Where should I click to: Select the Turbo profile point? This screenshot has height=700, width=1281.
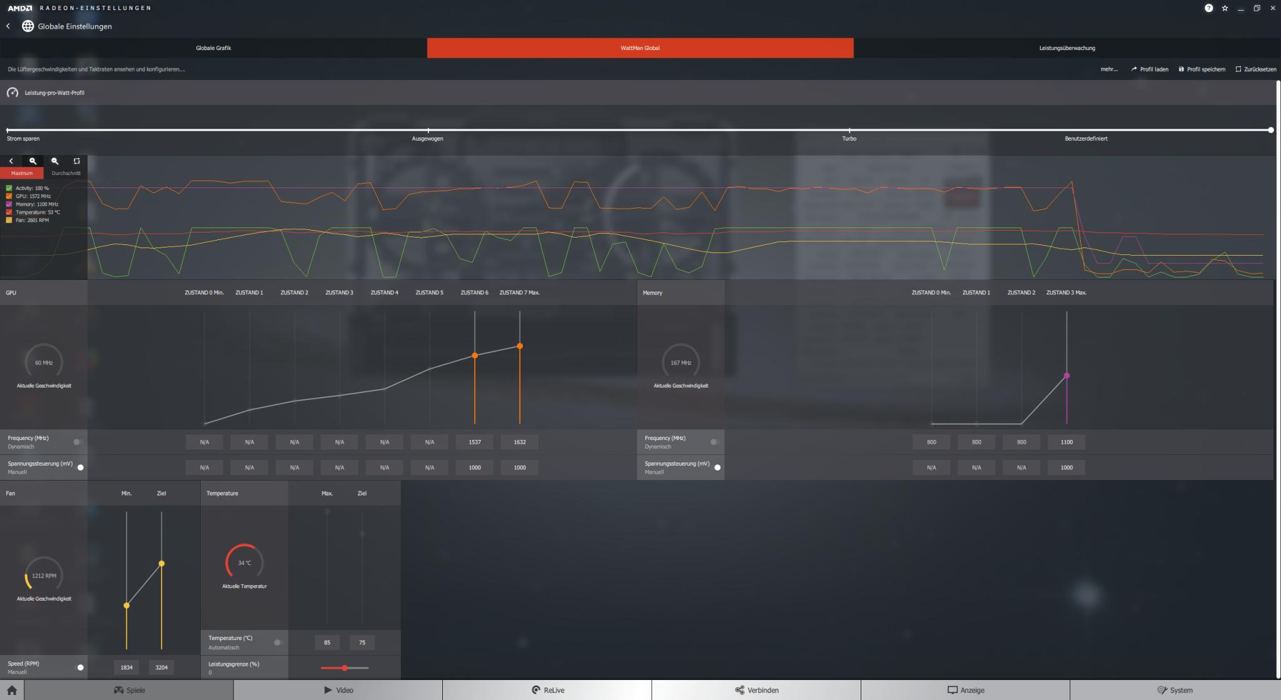849,130
